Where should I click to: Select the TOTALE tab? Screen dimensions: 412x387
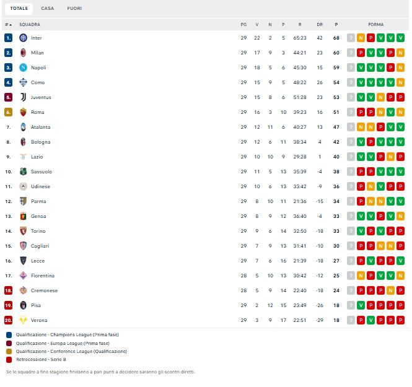point(19,9)
